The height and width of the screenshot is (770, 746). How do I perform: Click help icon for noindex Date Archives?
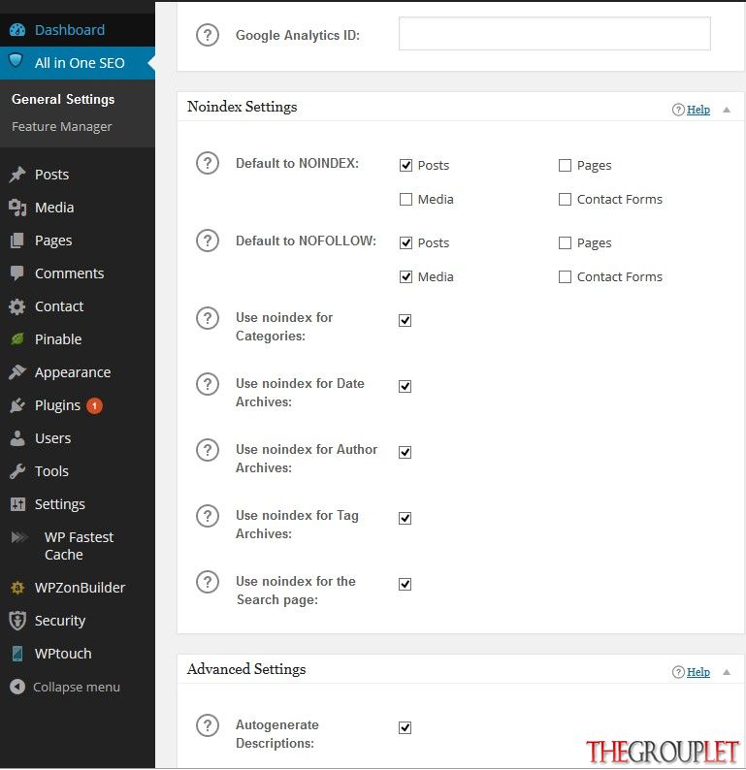tap(208, 384)
